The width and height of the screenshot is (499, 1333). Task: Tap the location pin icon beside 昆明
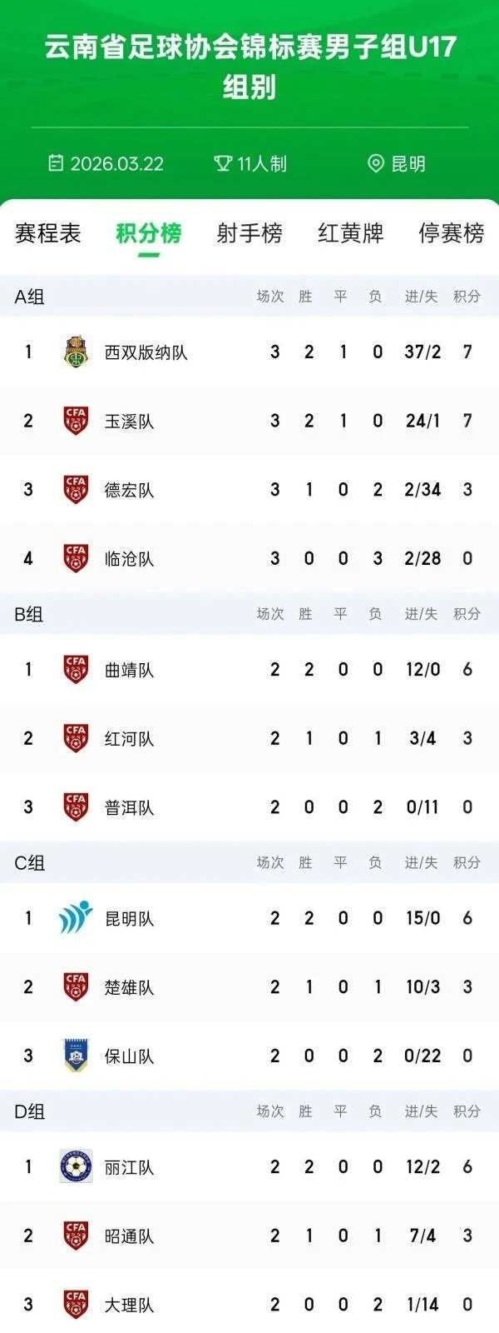click(x=376, y=162)
